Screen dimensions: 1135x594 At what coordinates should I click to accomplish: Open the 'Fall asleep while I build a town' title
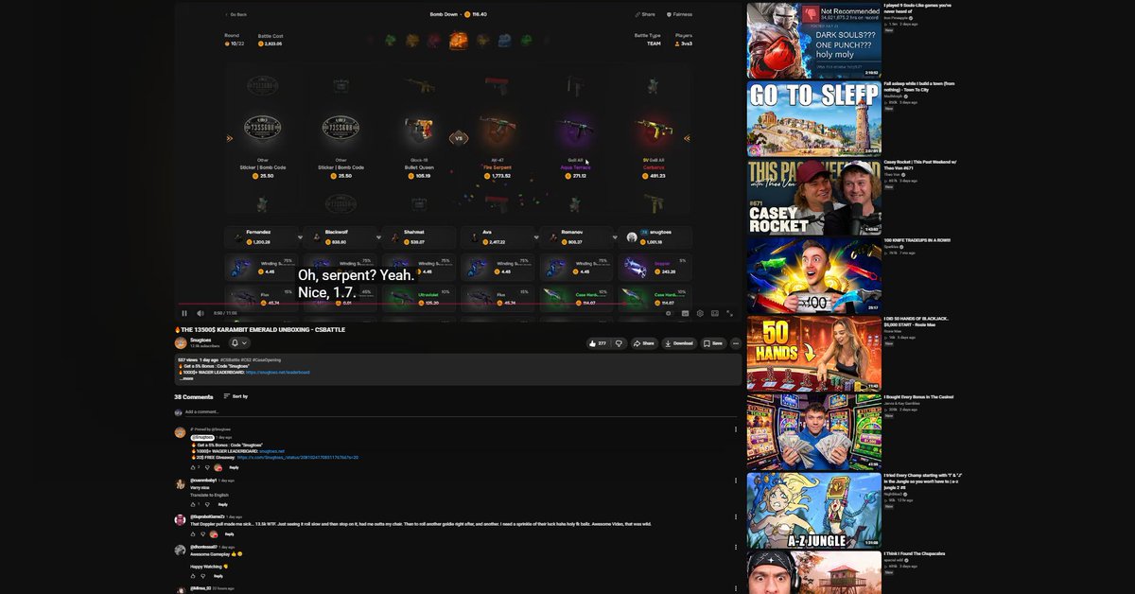(x=919, y=86)
